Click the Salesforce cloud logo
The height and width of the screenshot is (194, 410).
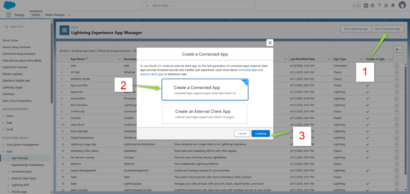[10, 5]
